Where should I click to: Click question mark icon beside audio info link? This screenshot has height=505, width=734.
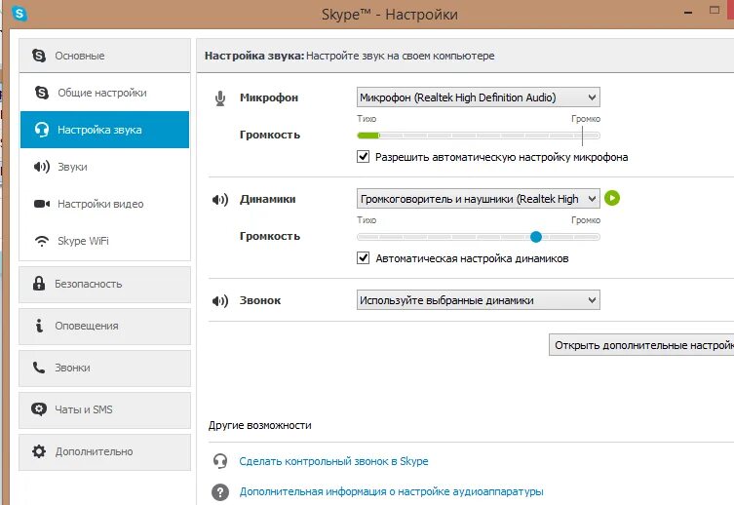point(220,492)
